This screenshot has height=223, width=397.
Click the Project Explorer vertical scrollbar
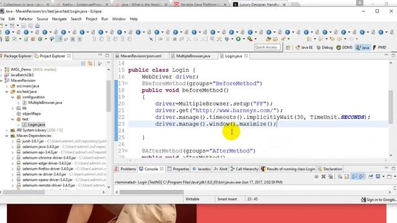109,96
